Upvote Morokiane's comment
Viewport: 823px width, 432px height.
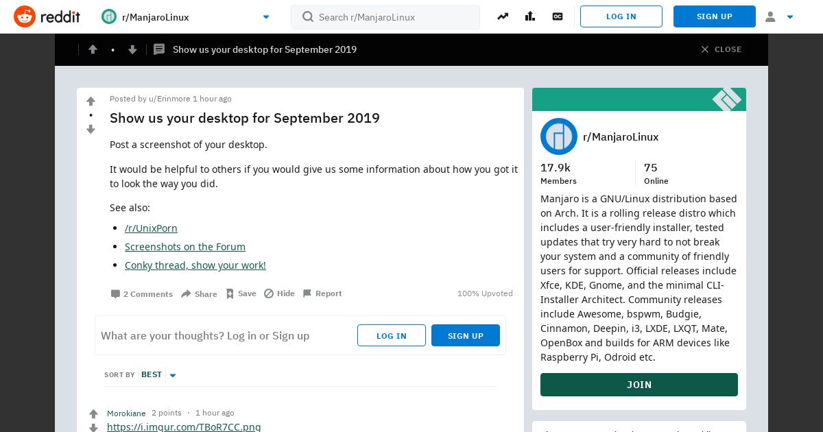[93, 413]
